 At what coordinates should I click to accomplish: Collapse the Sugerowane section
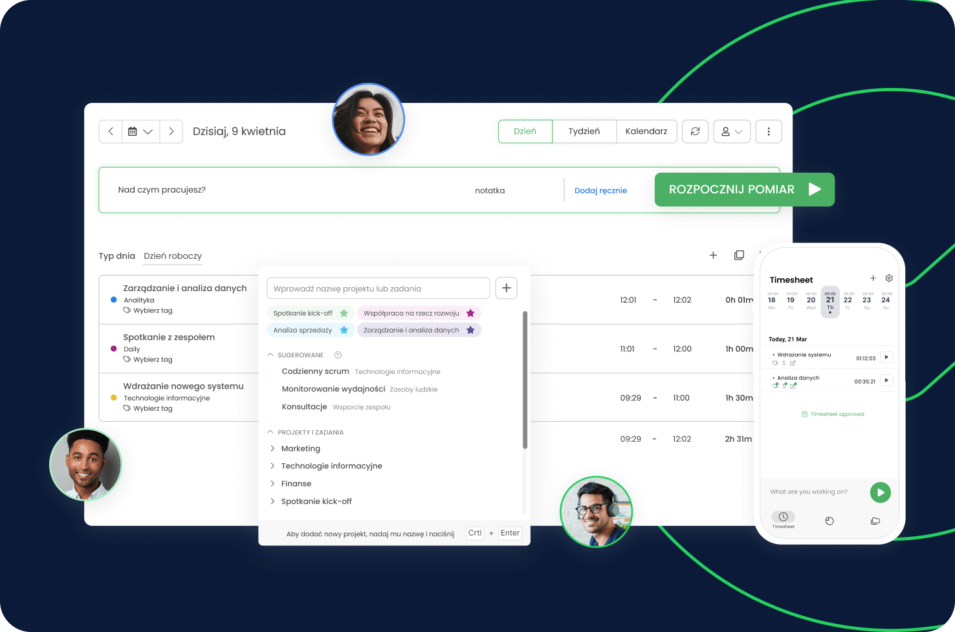(x=270, y=355)
